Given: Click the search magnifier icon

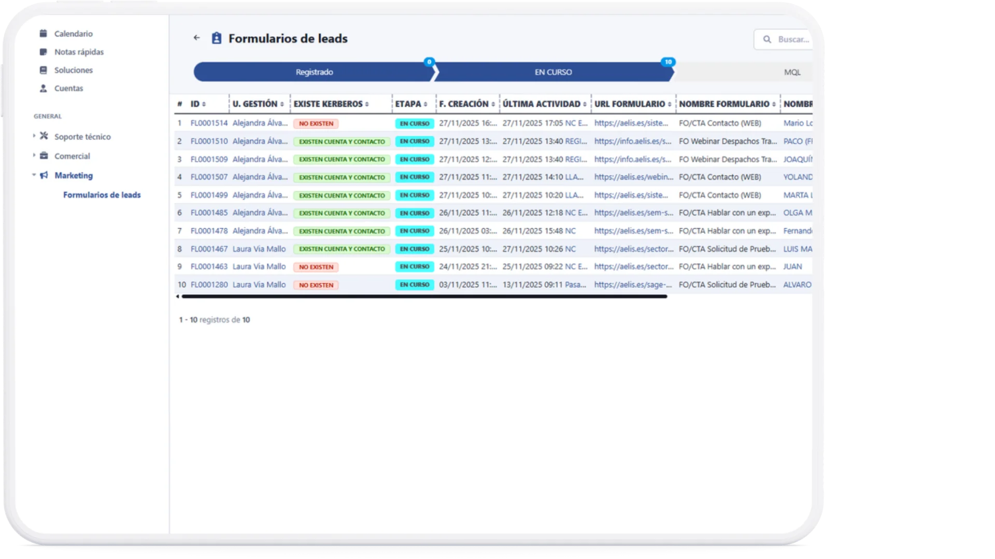Looking at the screenshot, I should [767, 39].
